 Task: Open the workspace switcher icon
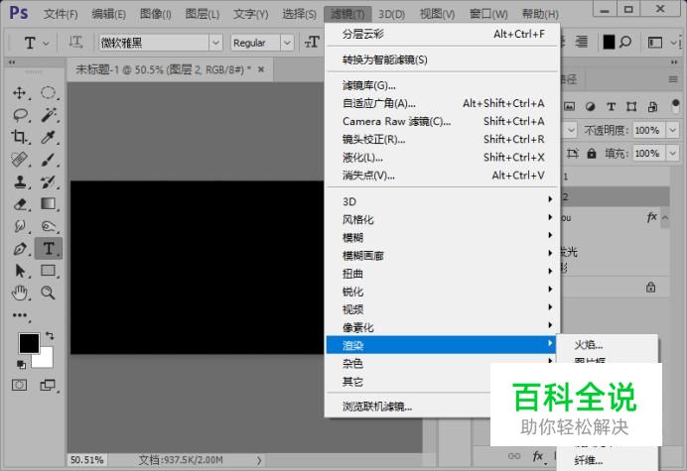pyautogui.click(x=655, y=43)
